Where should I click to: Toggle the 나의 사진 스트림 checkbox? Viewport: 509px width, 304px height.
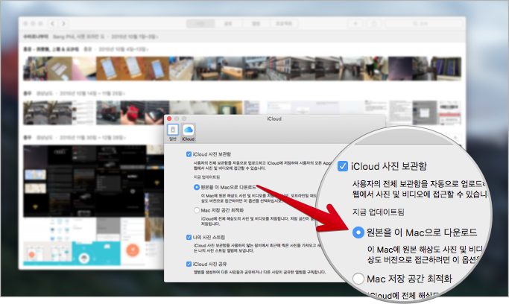tap(189, 237)
